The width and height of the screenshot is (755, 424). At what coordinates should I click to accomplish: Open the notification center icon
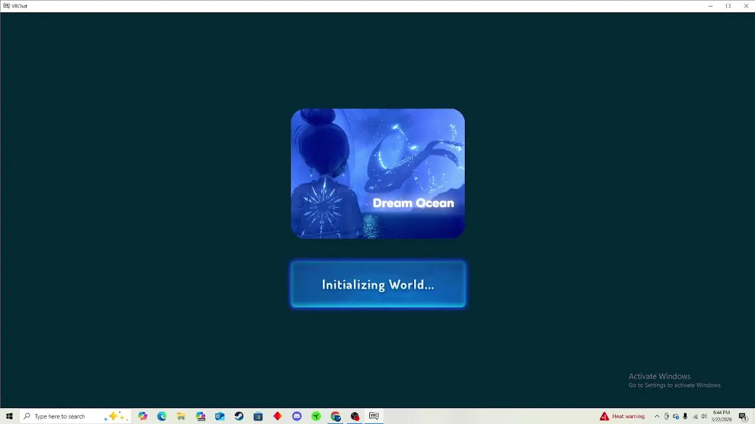coord(743,416)
